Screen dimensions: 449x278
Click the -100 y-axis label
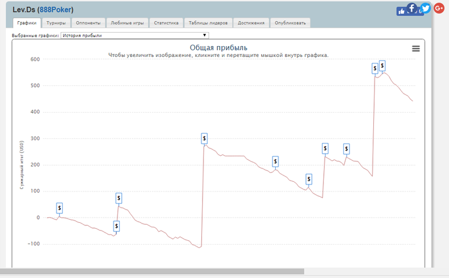34,243
